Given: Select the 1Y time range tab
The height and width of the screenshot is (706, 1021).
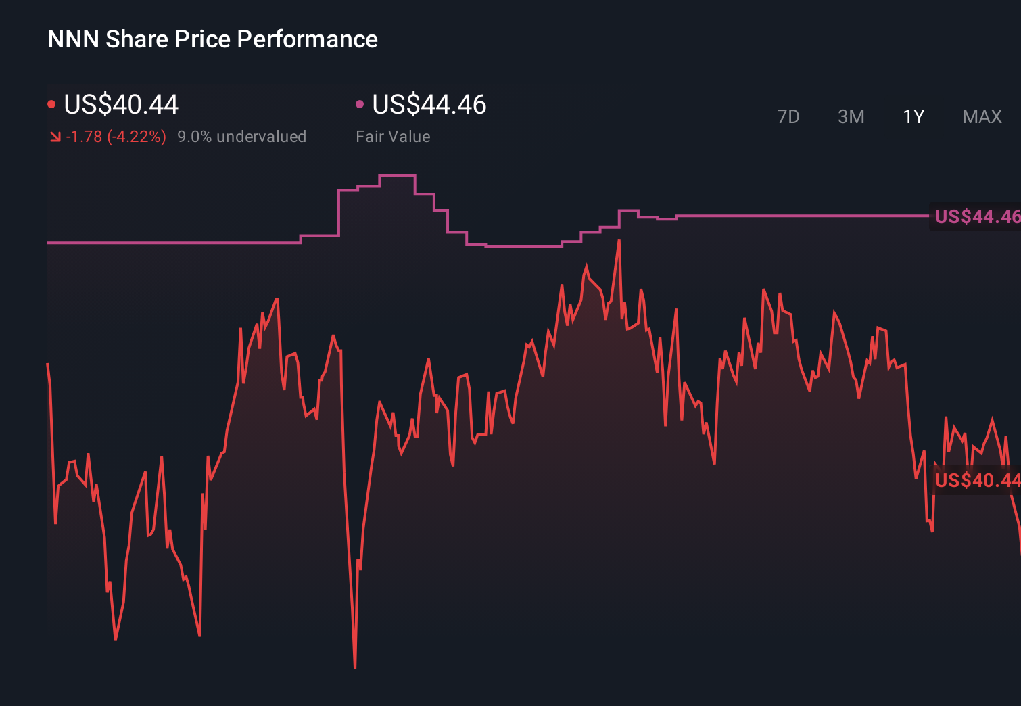Looking at the screenshot, I should (x=913, y=116).
